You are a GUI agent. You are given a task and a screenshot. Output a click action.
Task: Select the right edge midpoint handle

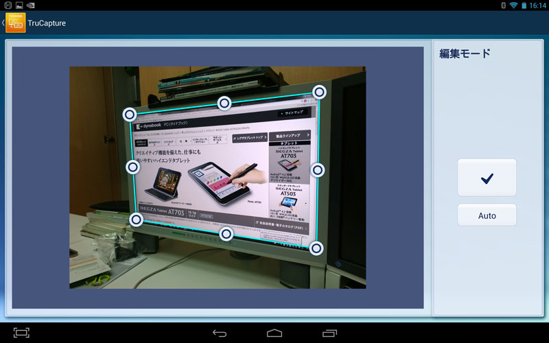(x=318, y=170)
